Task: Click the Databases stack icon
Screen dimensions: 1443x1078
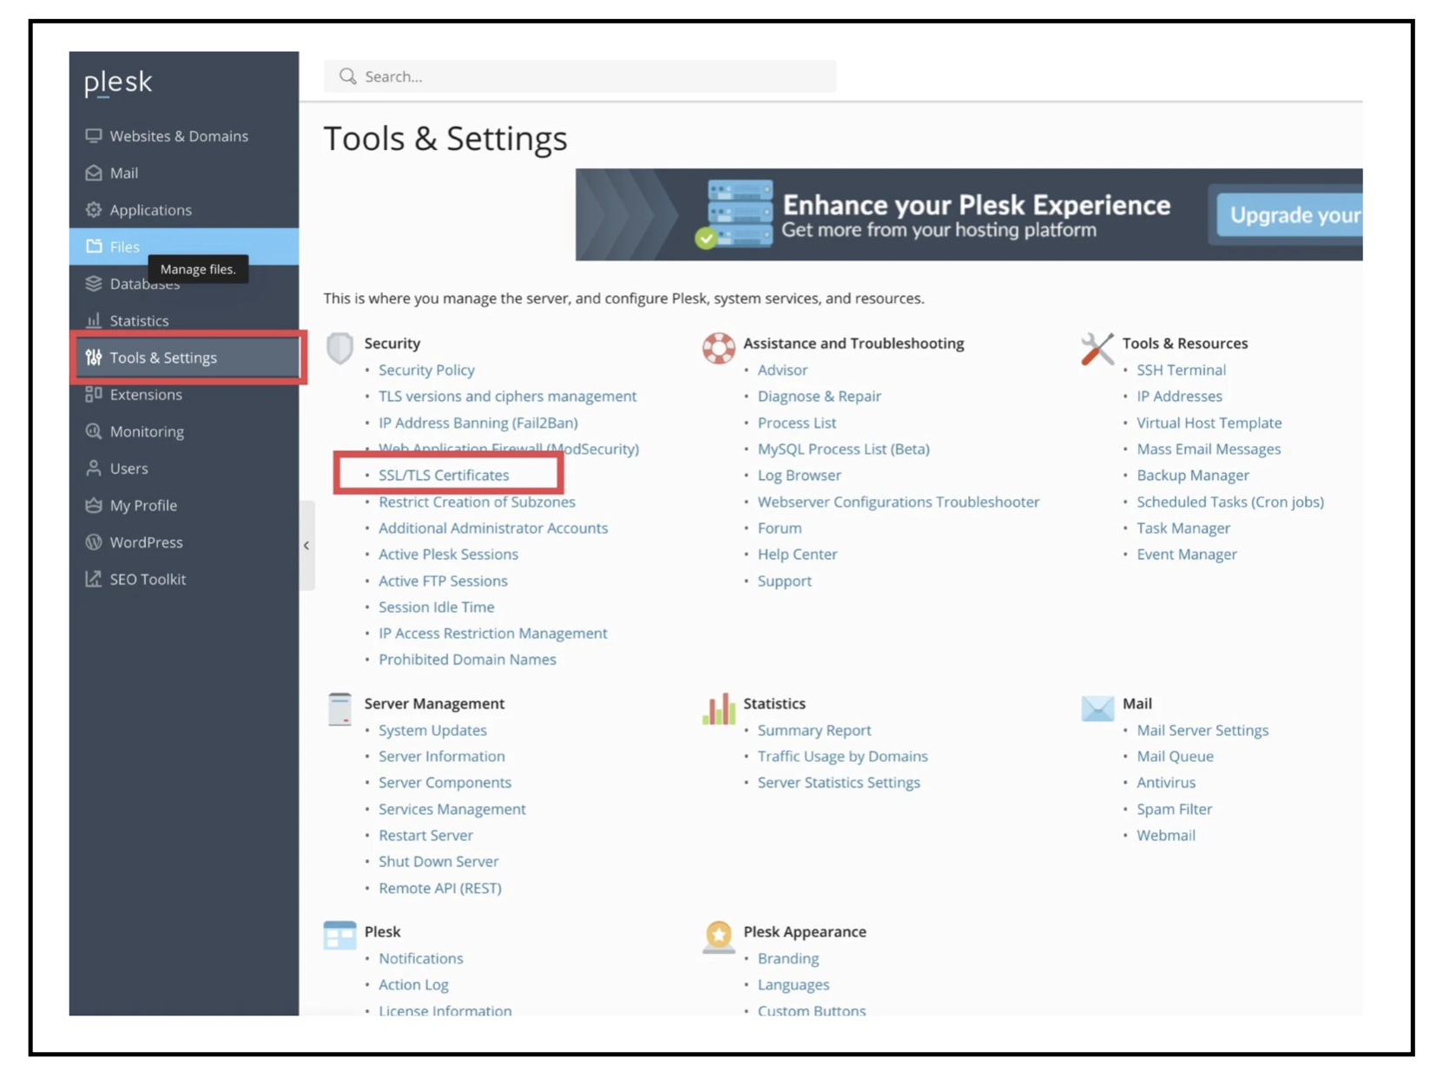Action: (x=94, y=283)
